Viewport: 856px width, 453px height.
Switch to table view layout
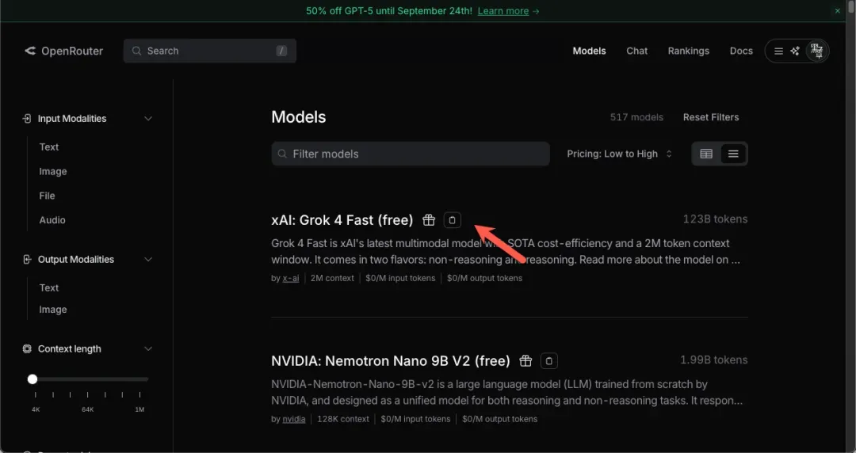706,154
